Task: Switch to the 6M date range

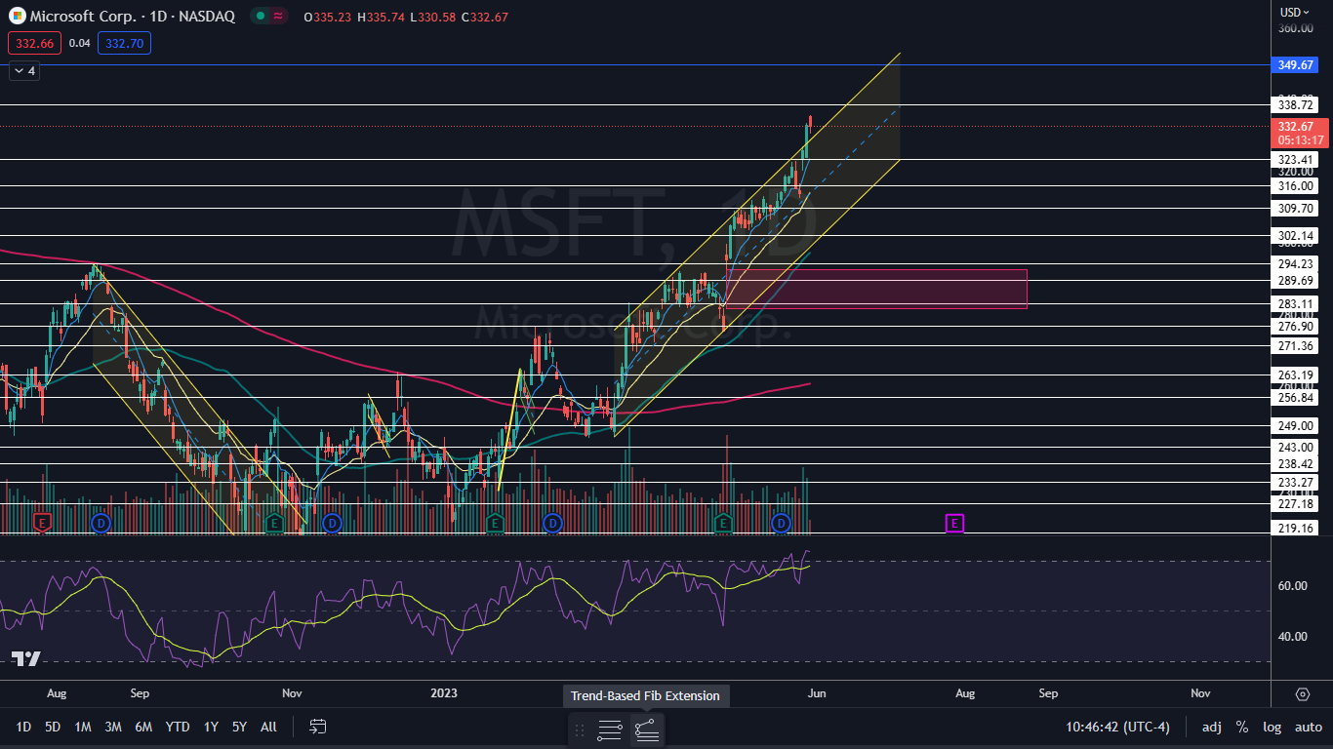Action: (143, 727)
